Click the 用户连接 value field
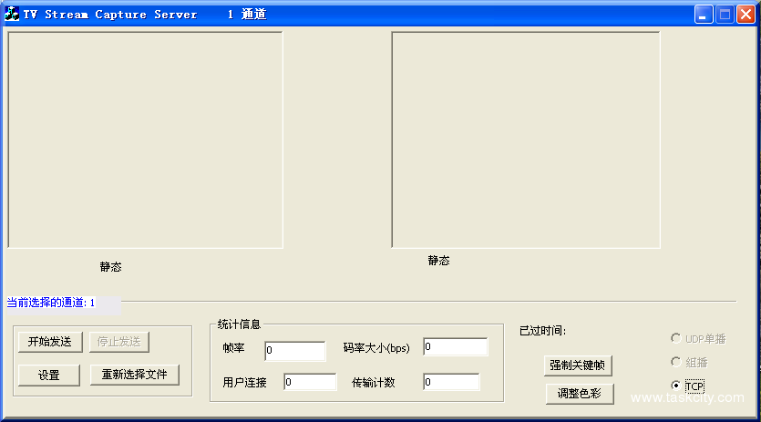Screen dimensions: 761x422 310,382
